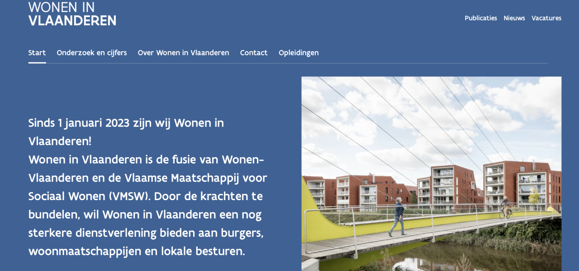The image size is (579, 271).
Task: Return to the homepage via the header logo
Action: pyautogui.click(x=72, y=14)
